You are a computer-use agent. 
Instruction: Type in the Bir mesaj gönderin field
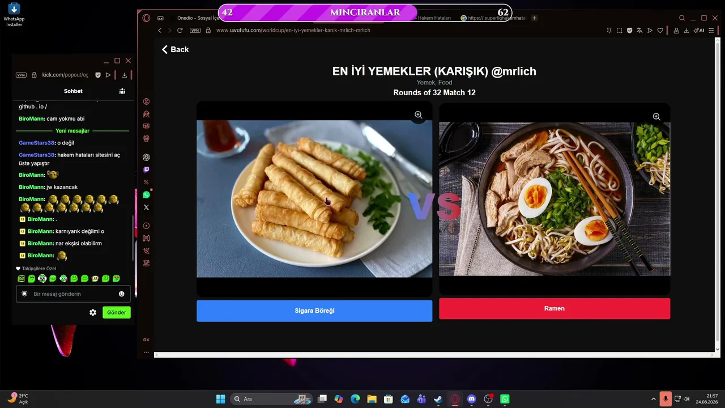pyautogui.click(x=73, y=294)
